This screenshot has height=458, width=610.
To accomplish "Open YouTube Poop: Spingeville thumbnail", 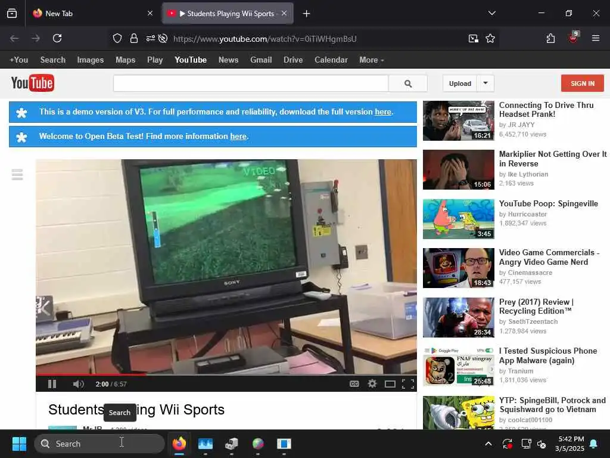I will point(458,219).
